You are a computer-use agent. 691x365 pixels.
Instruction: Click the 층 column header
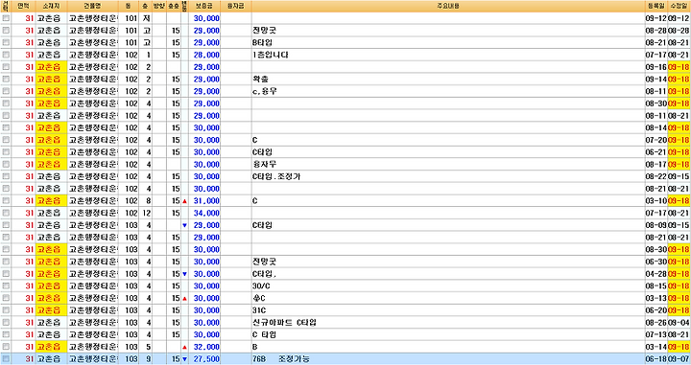tap(146, 6)
